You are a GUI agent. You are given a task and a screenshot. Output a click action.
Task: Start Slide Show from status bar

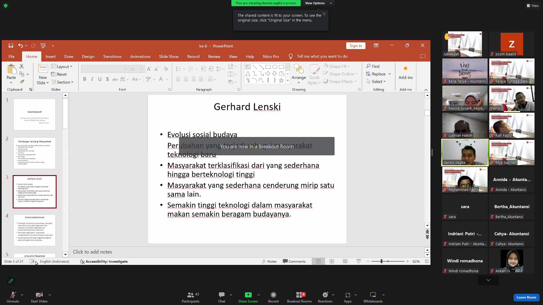pyautogui.click(x=358, y=262)
